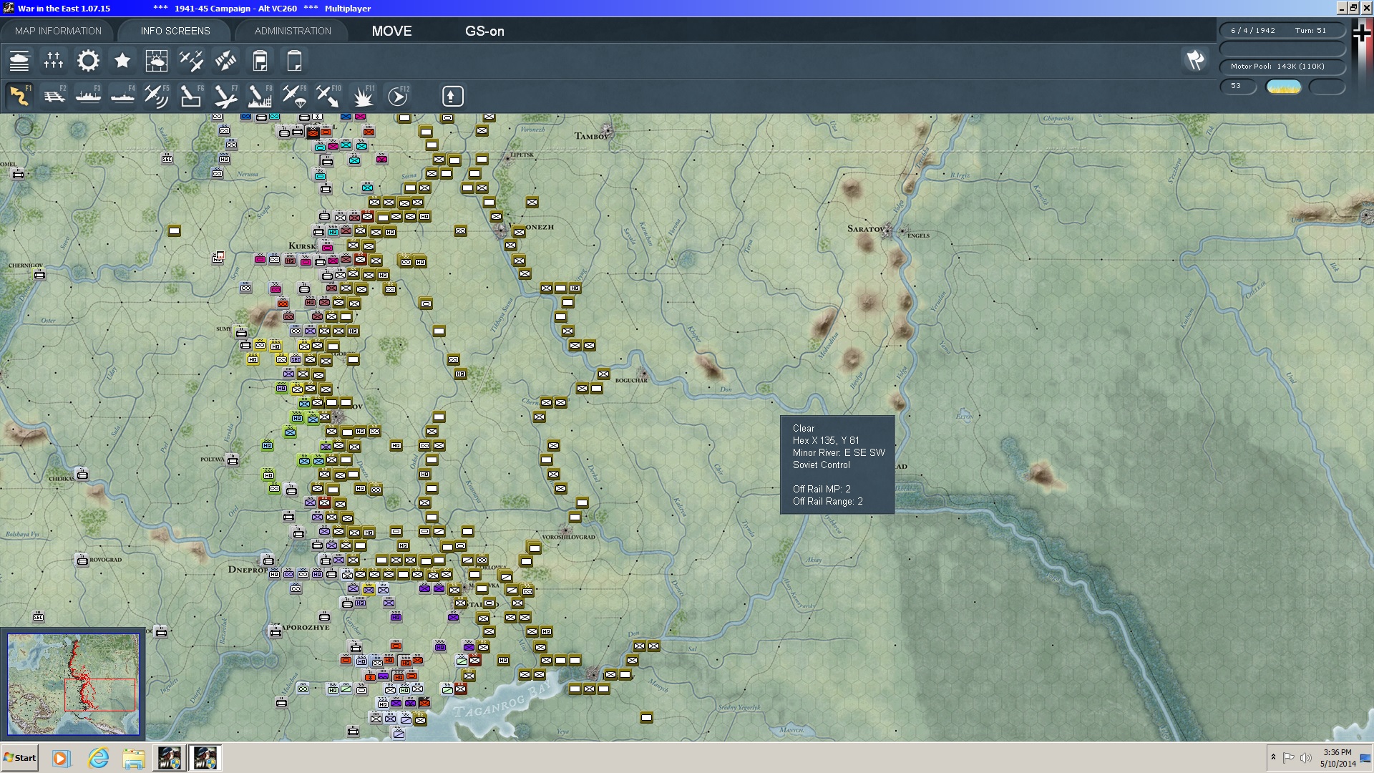The width and height of the screenshot is (1374, 773).
Task: Open the Order of Battle tank icon
Action: coord(19,61)
